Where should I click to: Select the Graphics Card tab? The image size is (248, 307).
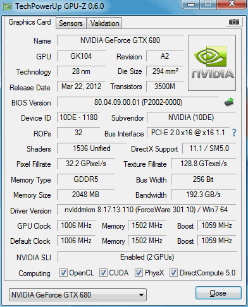click(x=30, y=22)
